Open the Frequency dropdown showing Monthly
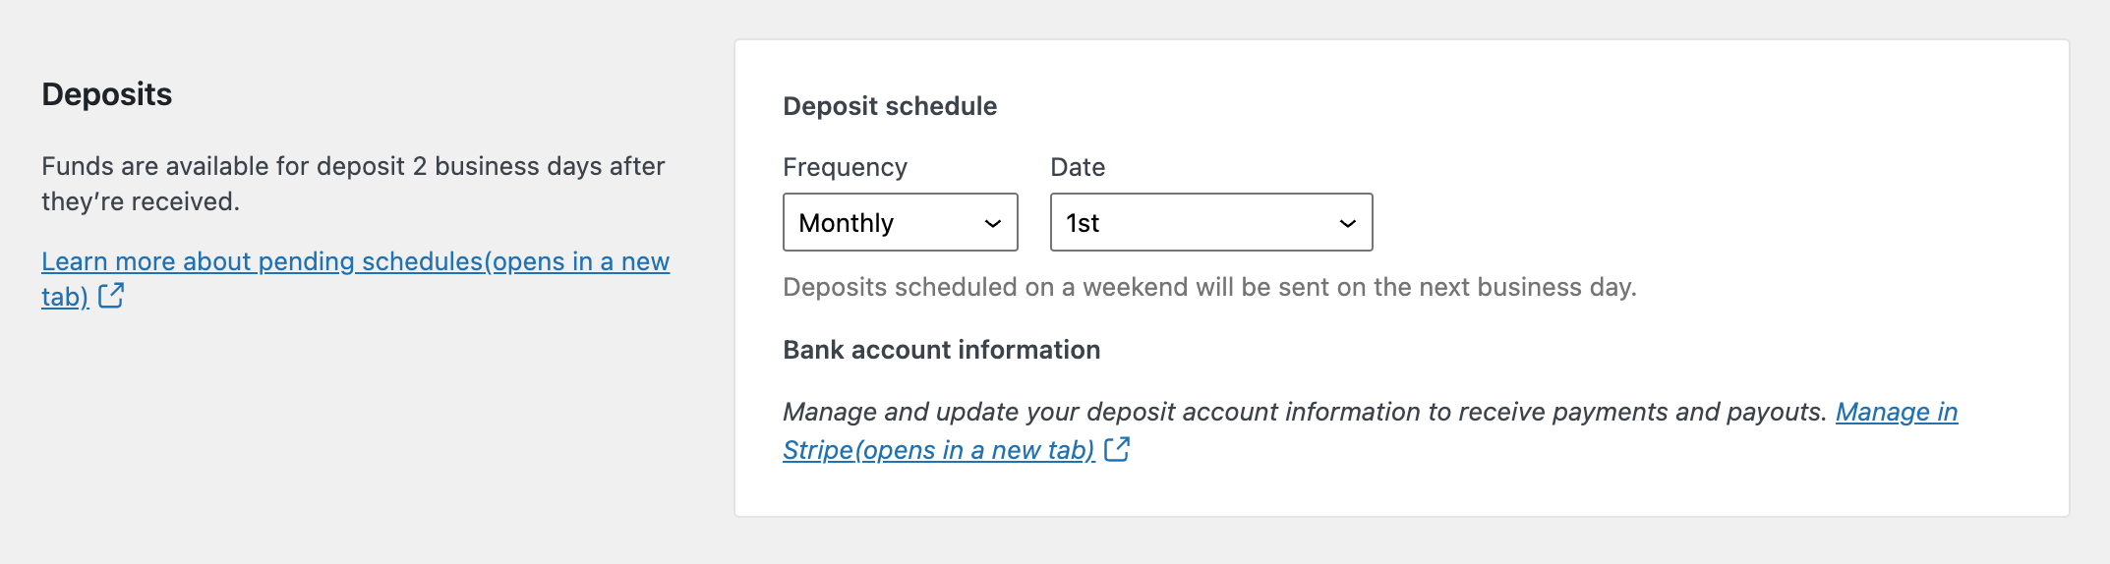Viewport: 2110px width, 564px height. (x=900, y=222)
